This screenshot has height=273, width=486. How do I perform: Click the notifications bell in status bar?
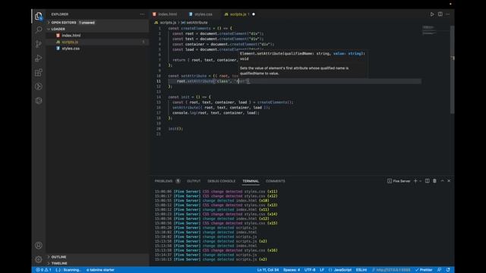448,270
